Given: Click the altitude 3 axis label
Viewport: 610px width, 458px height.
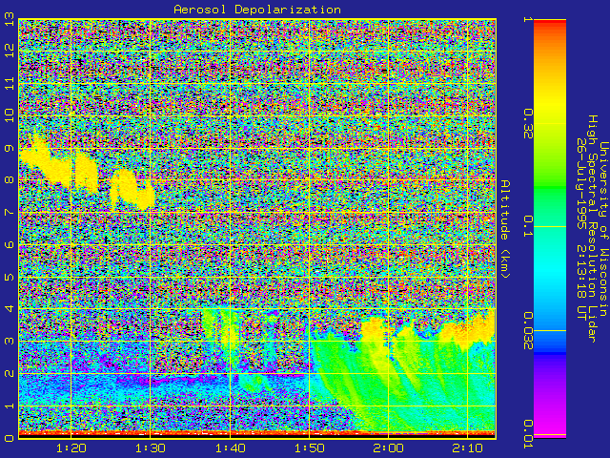Looking at the screenshot, I should point(9,342).
